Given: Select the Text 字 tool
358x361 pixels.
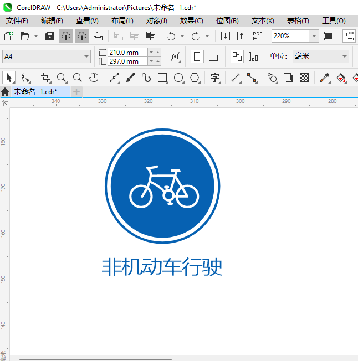Looking at the screenshot, I should click(x=215, y=78).
